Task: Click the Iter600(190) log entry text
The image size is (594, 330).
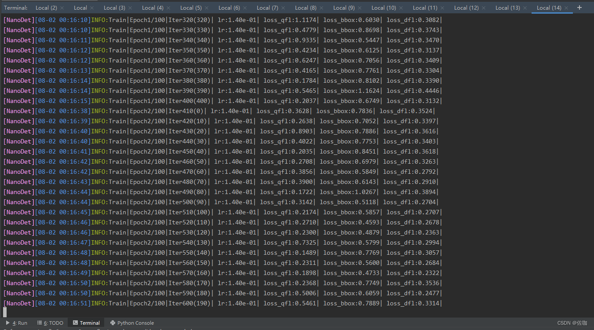Action: click(x=190, y=303)
